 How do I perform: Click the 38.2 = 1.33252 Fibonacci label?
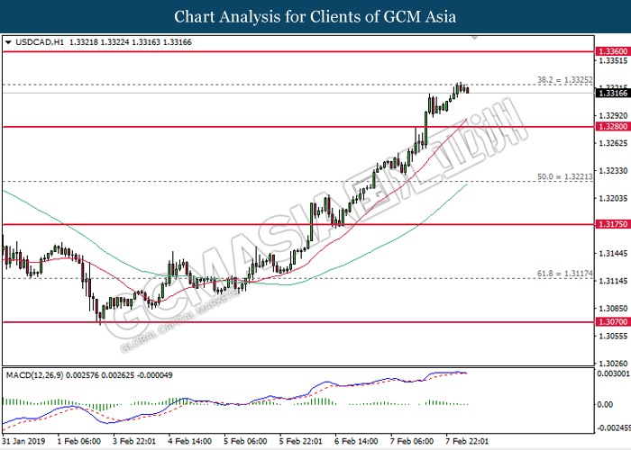tap(565, 80)
